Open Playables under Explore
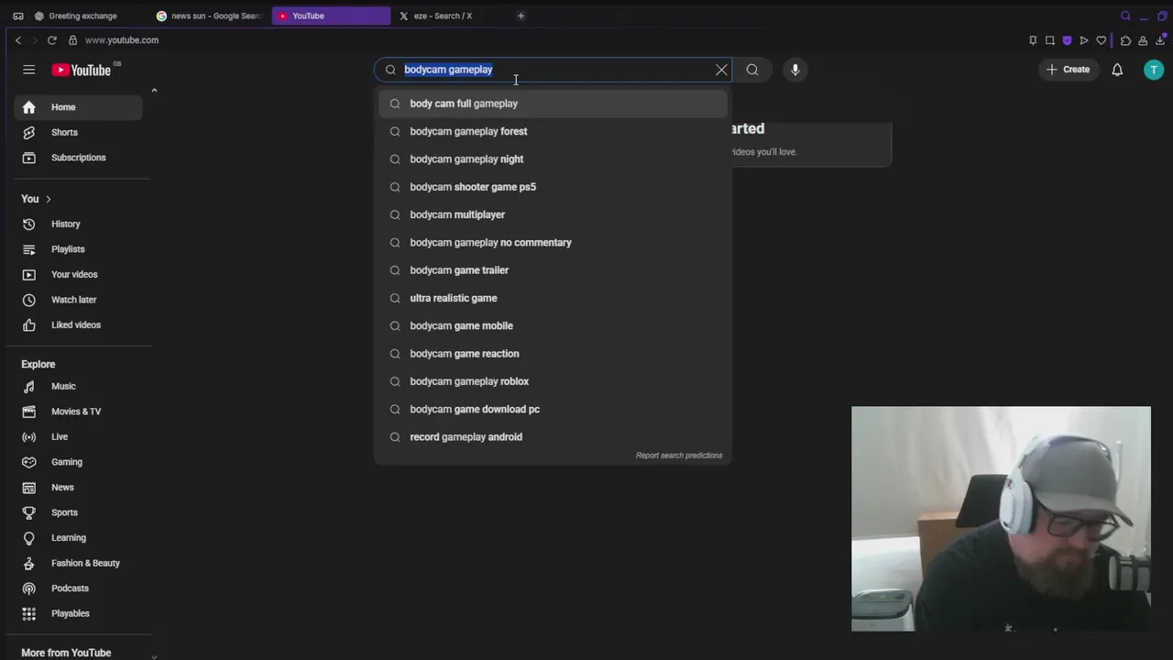The width and height of the screenshot is (1173, 660). tap(78, 613)
